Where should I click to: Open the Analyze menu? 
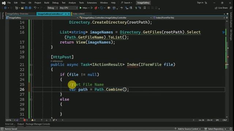point(72,3)
